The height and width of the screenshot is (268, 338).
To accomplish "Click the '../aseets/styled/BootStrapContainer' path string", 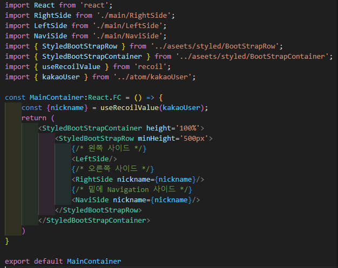I will 253,57.
